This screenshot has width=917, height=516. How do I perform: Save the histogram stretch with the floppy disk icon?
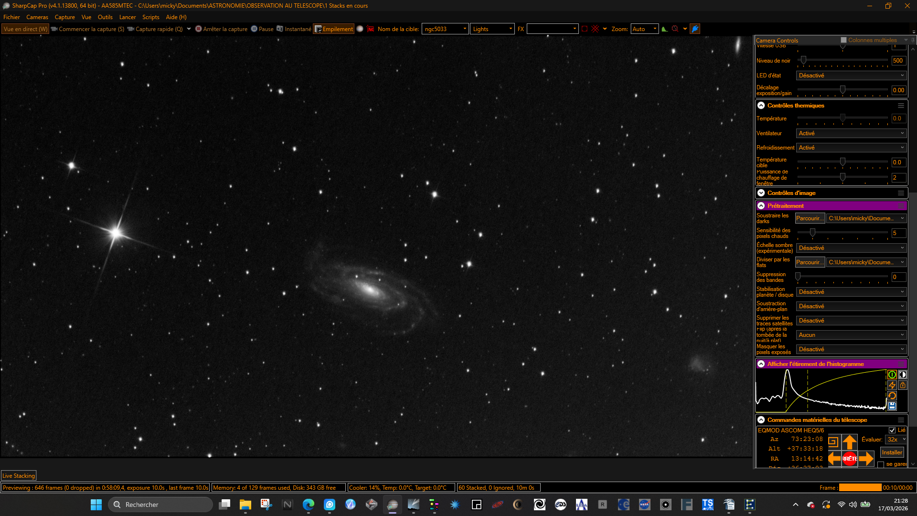pyautogui.click(x=892, y=406)
